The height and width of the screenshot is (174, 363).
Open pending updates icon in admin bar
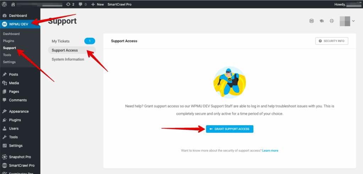pos(70,4)
